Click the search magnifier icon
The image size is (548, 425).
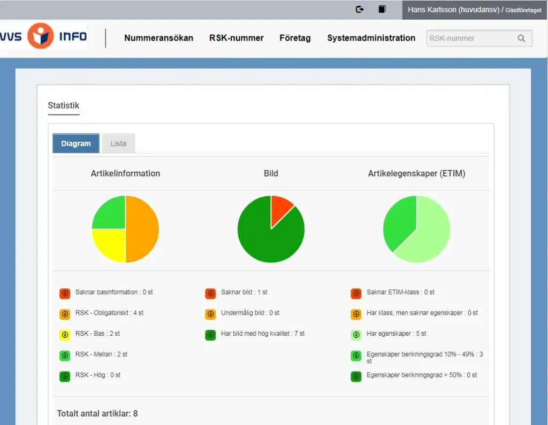point(521,38)
